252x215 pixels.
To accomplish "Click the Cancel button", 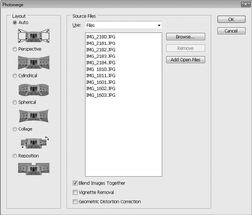I will 231,31.
